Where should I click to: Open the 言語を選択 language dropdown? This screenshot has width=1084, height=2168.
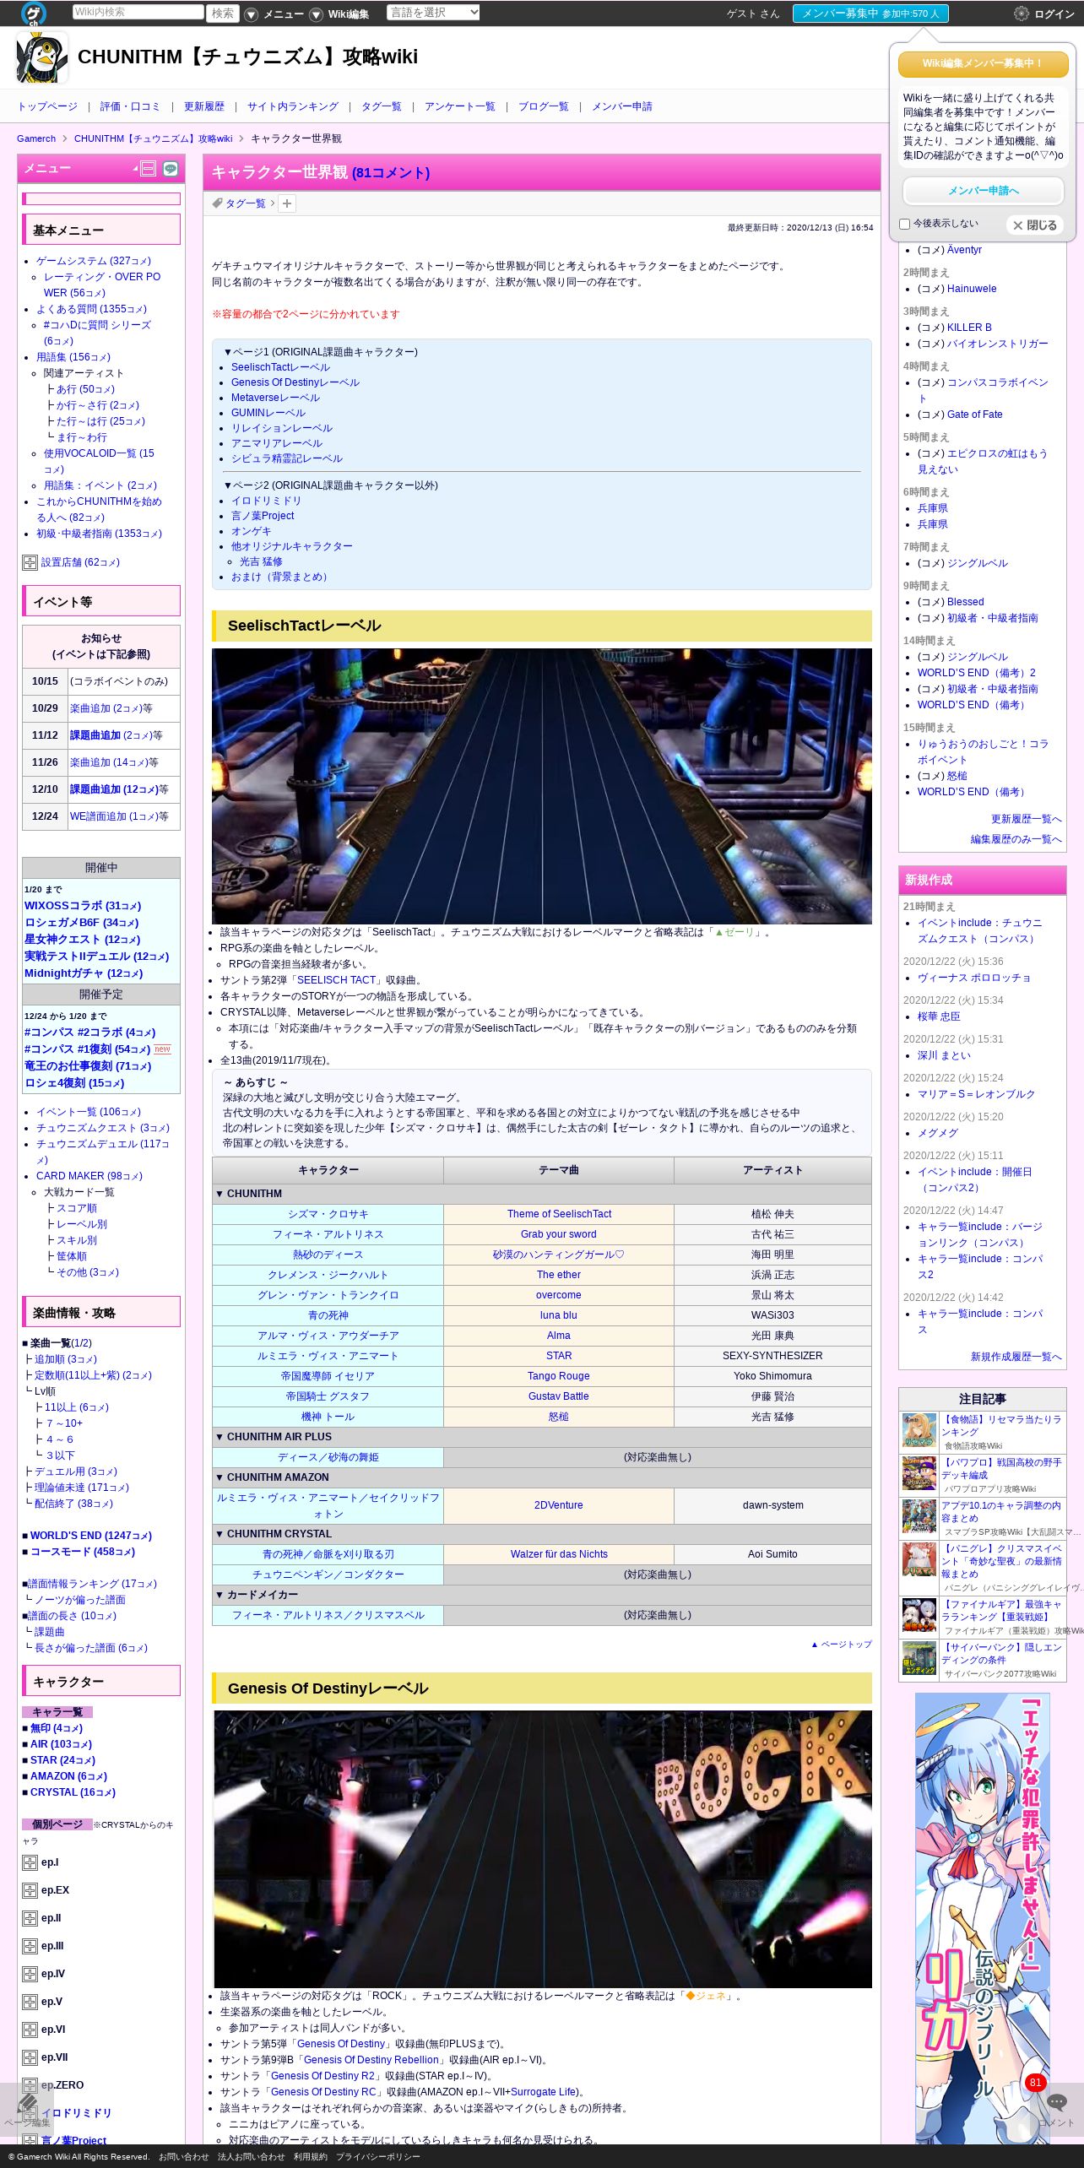click(x=433, y=13)
